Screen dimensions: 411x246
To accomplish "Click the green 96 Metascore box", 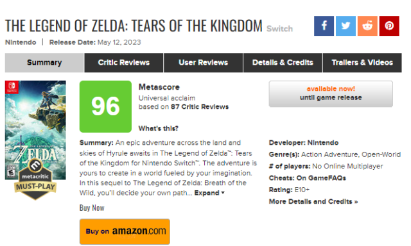I will point(105,106).
